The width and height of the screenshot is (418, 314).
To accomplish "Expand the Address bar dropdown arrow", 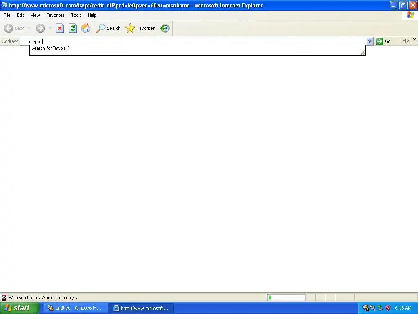I will pos(369,41).
